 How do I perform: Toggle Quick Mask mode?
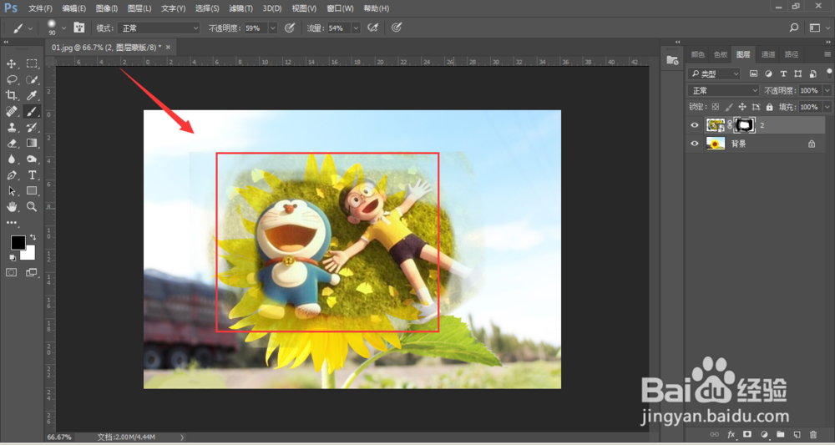pyautogui.click(x=11, y=272)
